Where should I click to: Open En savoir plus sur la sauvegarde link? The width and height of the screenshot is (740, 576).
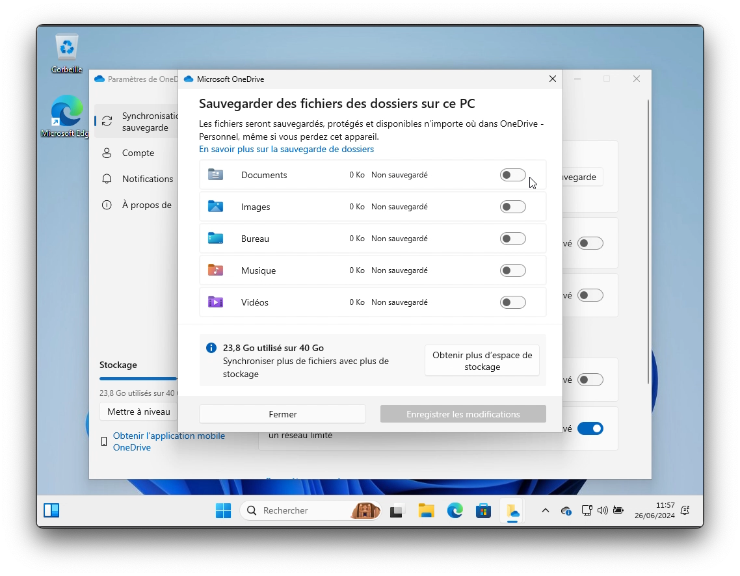(x=286, y=150)
